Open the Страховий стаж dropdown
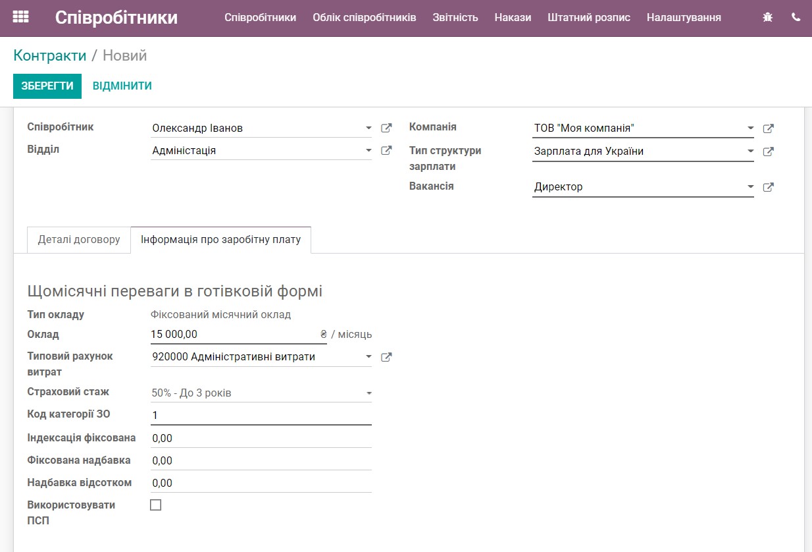Screen dimensions: 812x552 369,392
